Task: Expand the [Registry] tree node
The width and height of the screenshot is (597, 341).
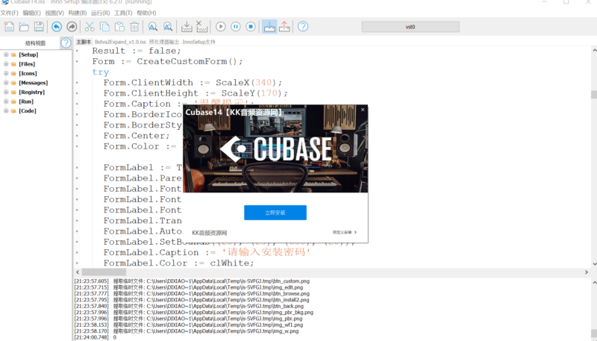Action: pyautogui.click(x=6, y=92)
